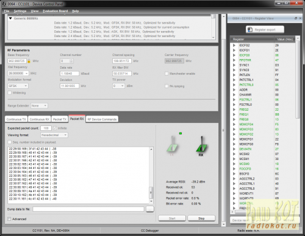
Task: Collapse the Generic 868MHz settings group
Action: tap(10, 18)
